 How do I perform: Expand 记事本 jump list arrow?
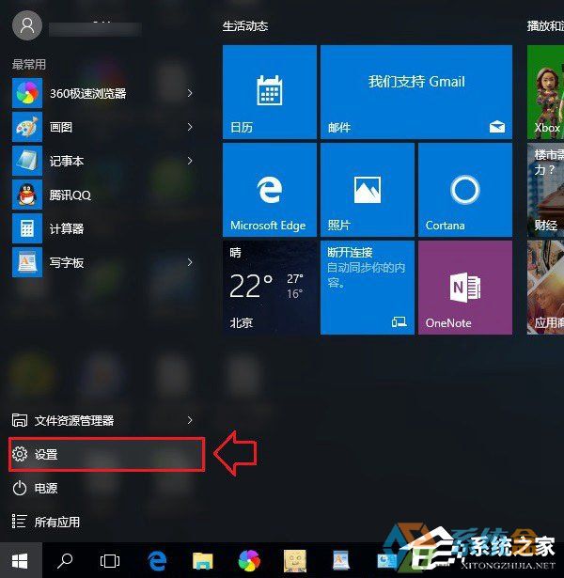coord(190,161)
